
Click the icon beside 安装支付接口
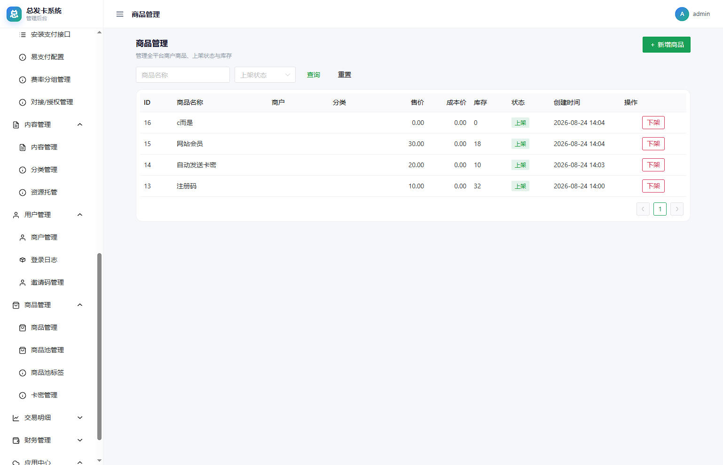pos(23,34)
